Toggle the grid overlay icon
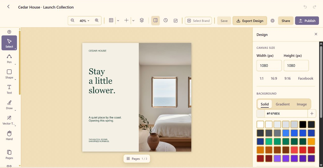323x168 pixels. point(111,21)
